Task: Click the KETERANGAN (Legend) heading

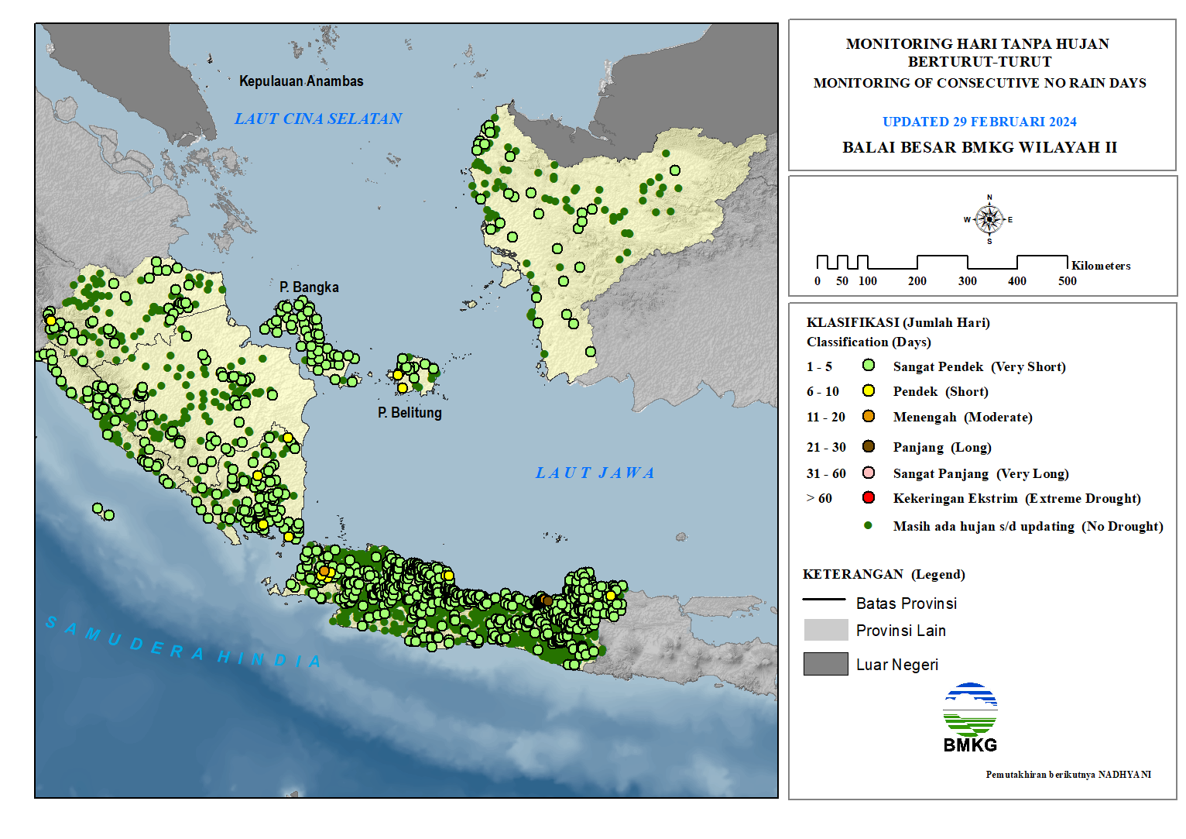Action: coord(884,574)
